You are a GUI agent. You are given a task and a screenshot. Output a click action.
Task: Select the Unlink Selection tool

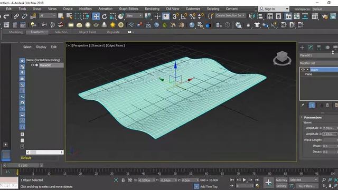click(25, 16)
